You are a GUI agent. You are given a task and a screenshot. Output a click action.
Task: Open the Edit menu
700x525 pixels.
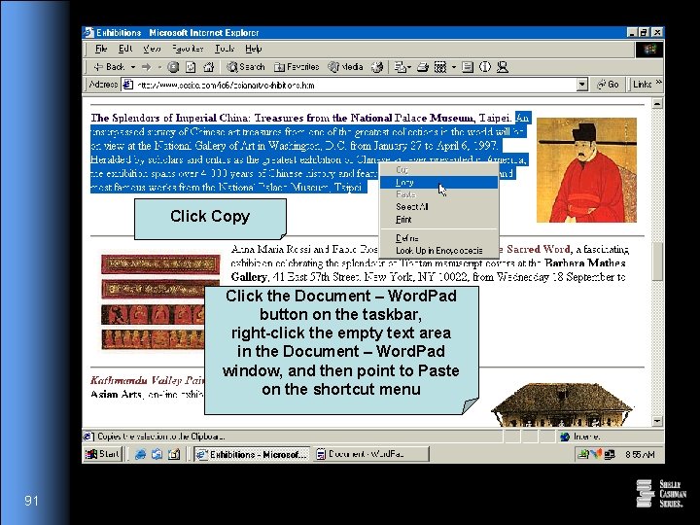[125, 49]
